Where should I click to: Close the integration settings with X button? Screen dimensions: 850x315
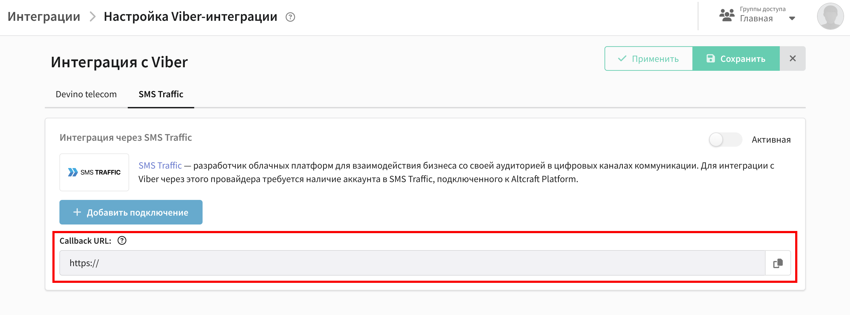pos(792,58)
